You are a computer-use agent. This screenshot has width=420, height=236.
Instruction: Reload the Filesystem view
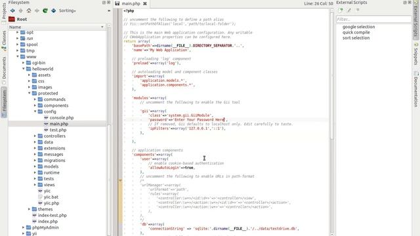(x=45, y=10)
